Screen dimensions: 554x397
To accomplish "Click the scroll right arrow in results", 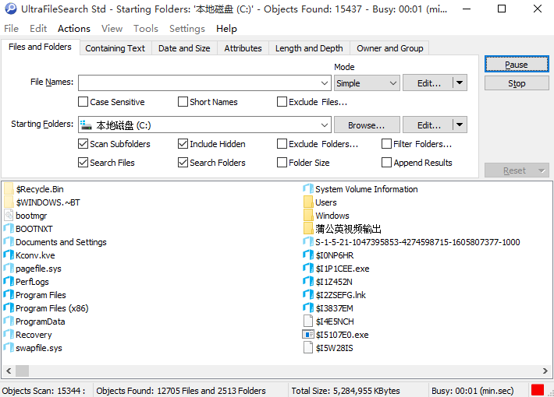I will (x=545, y=371).
